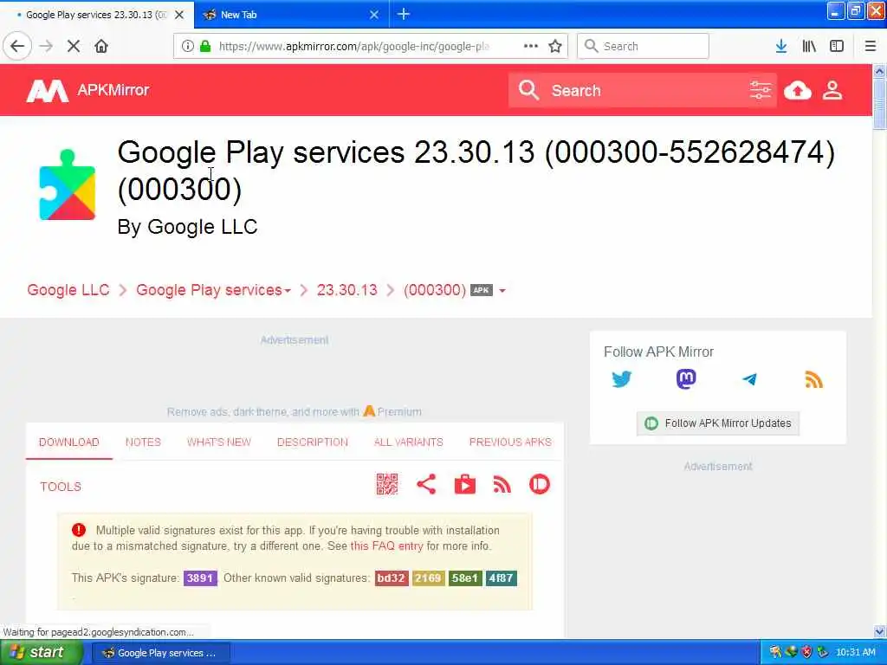Show the QR code tool

(387, 485)
